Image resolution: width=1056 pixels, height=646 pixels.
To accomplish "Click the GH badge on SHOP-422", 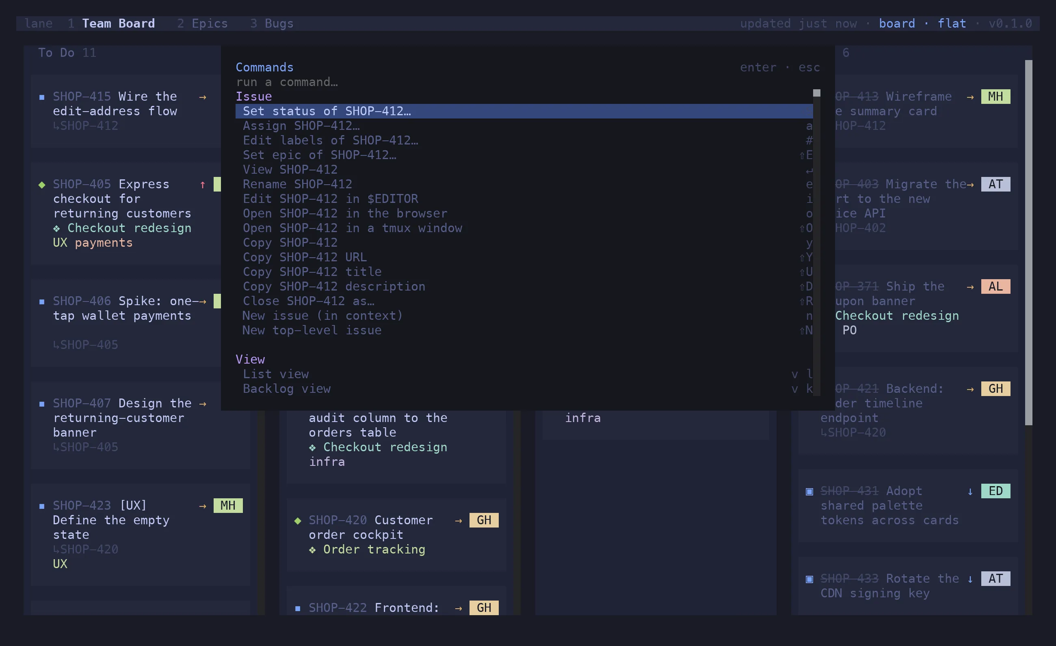I will (484, 608).
